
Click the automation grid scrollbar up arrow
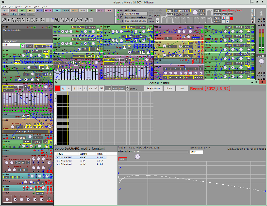55,93
